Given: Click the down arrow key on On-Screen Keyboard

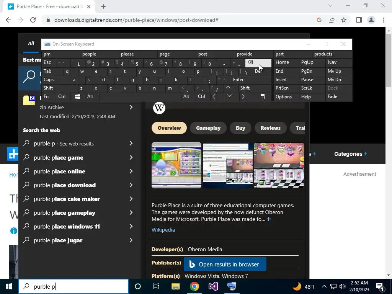Looking at the screenshot, I should [229, 96].
